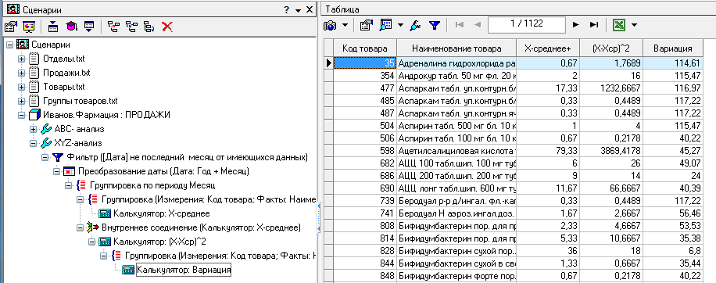Select Группы товаров.txt tree item
The width and height of the screenshot is (716, 283).
(x=81, y=101)
